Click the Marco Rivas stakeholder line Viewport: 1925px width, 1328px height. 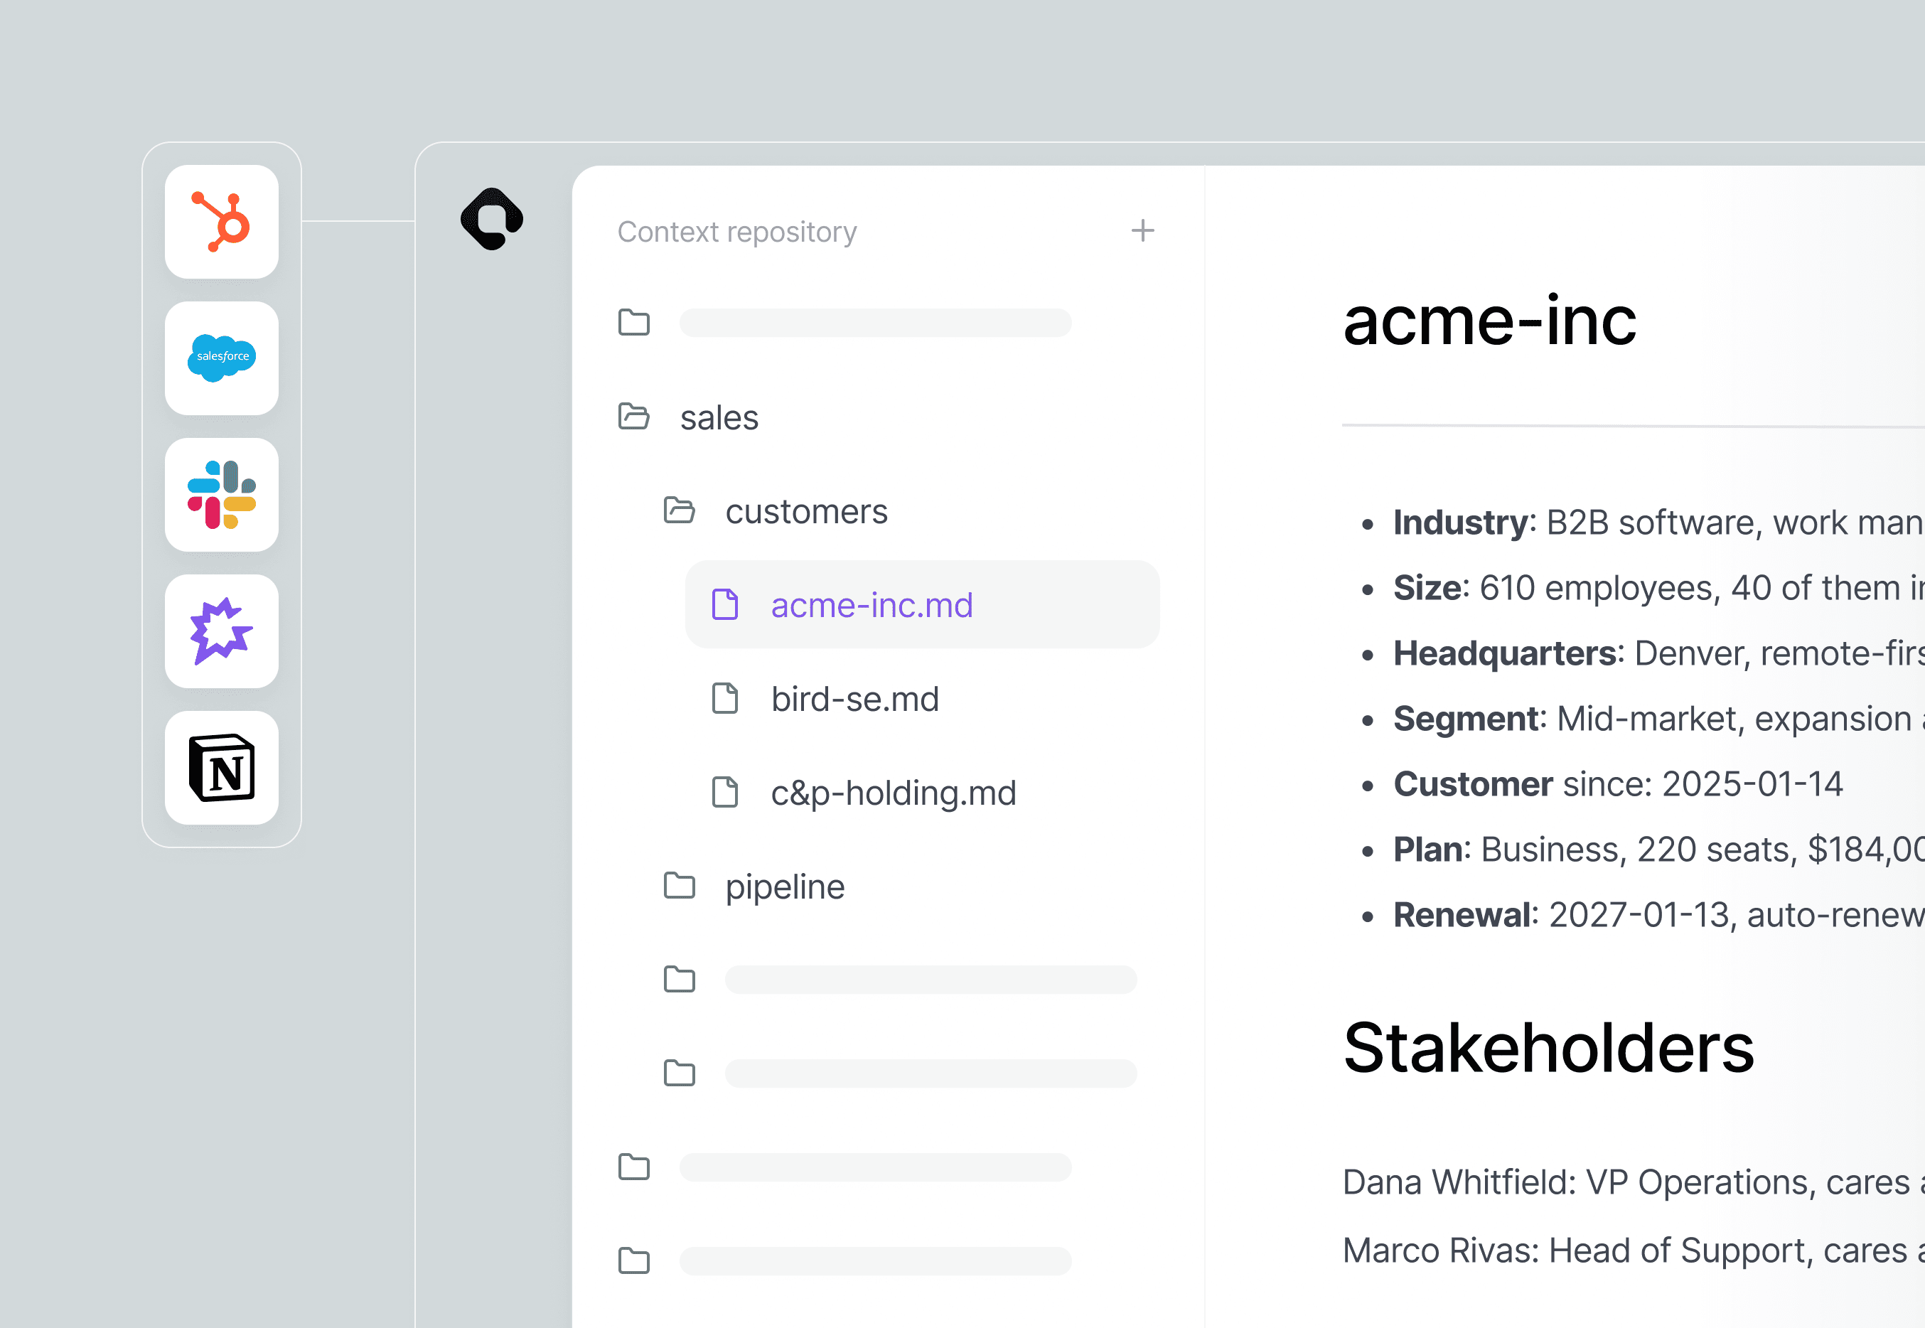(1633, 1251)
